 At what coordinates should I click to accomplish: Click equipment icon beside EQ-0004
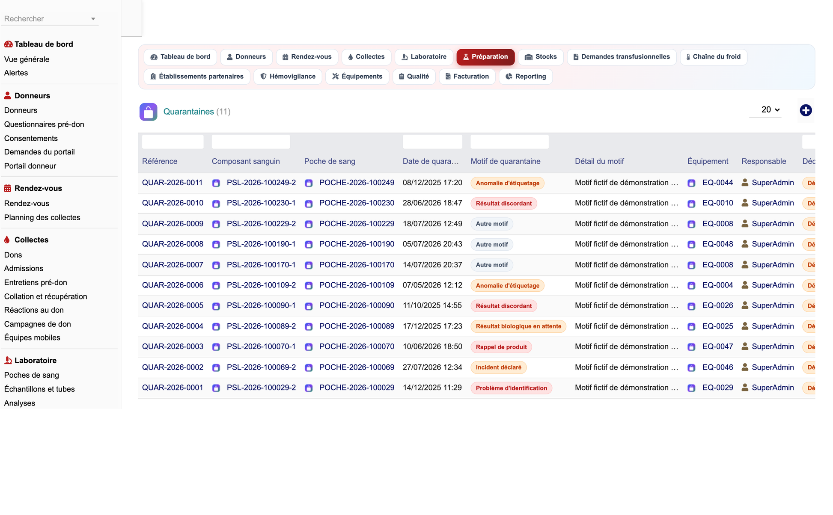[691, 286]
